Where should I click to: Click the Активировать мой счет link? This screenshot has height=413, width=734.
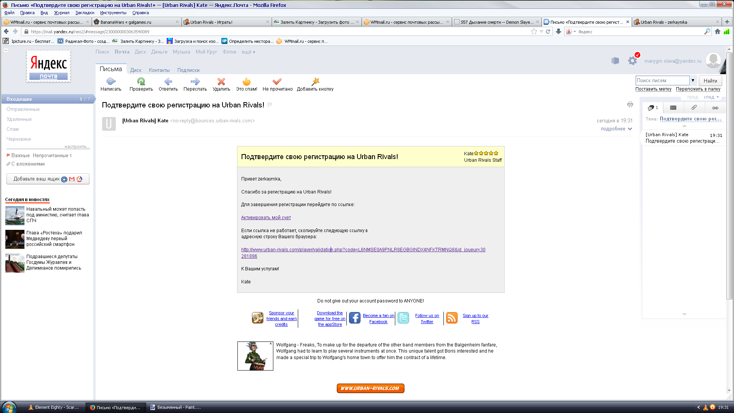coord(266,218)
